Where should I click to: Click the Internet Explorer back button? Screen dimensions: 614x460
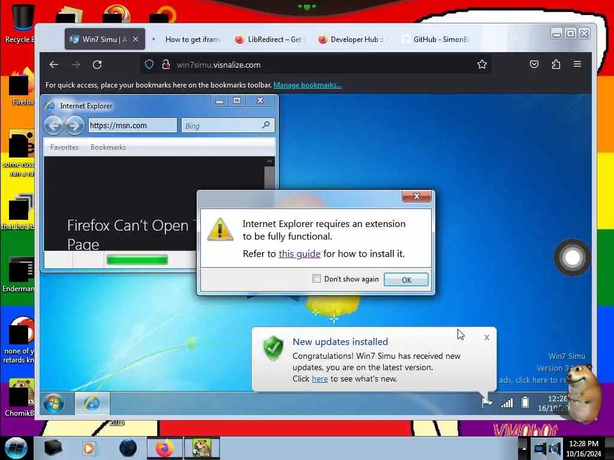(x=53, y=126)
